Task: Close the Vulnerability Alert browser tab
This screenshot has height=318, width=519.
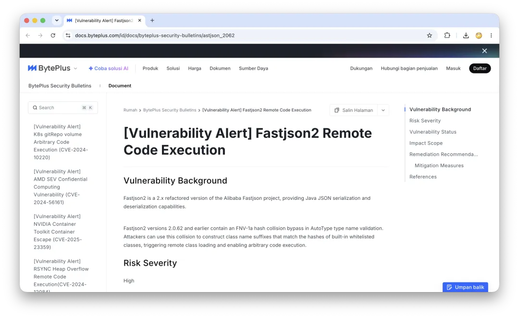Action: [x=140, y=21]
